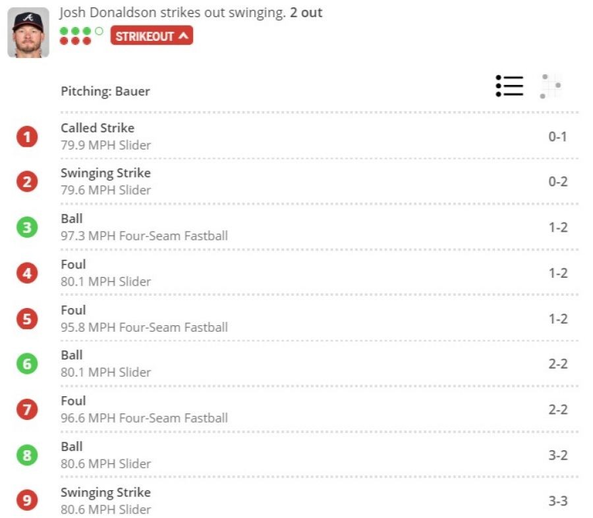Click pitch 6 green ball marker

27,364
